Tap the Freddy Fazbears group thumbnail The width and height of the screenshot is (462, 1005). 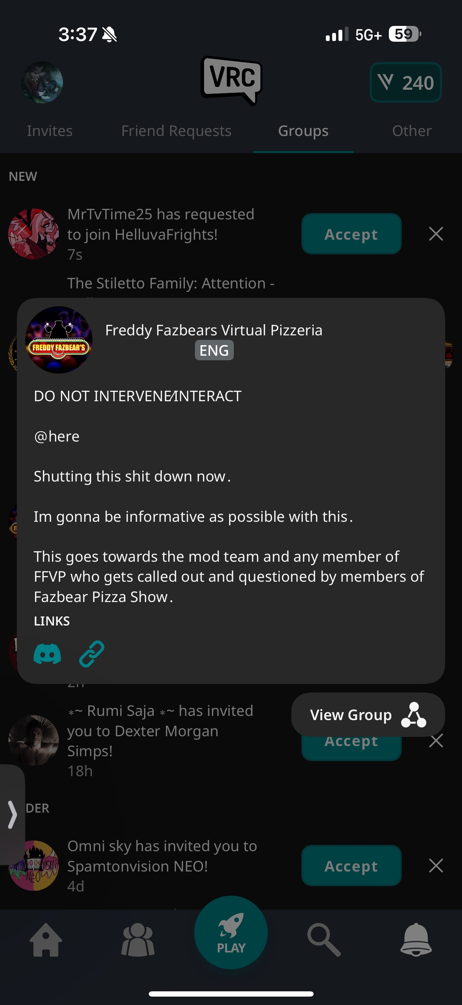pos(59,340)
